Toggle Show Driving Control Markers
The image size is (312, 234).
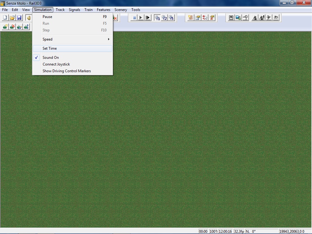73,71
